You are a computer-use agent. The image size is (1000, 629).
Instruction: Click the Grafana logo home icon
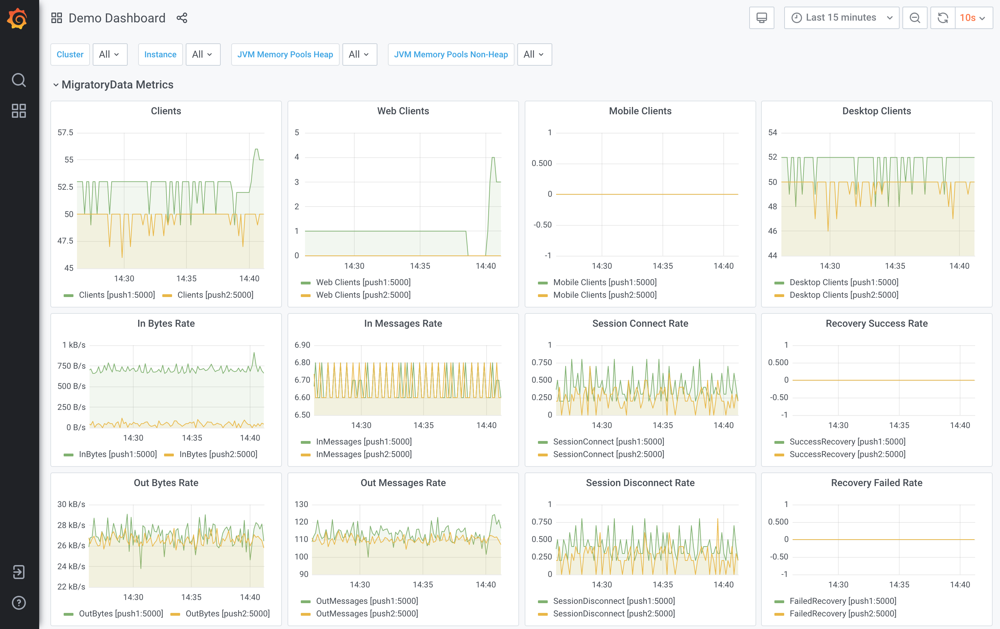(18, 18)
